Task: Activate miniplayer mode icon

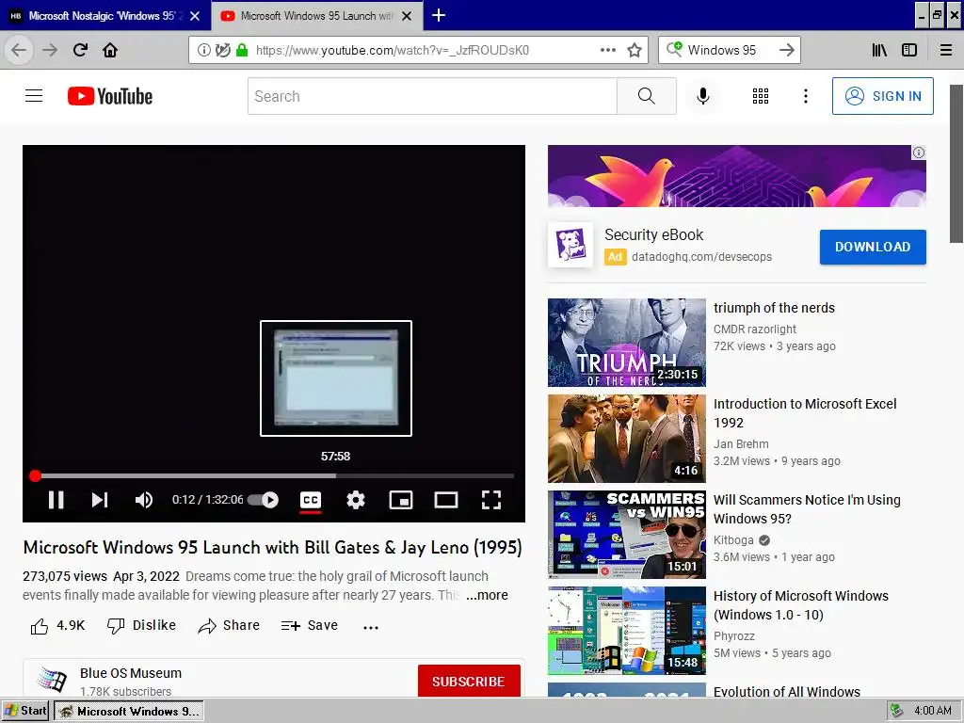Action: [401, 500]
